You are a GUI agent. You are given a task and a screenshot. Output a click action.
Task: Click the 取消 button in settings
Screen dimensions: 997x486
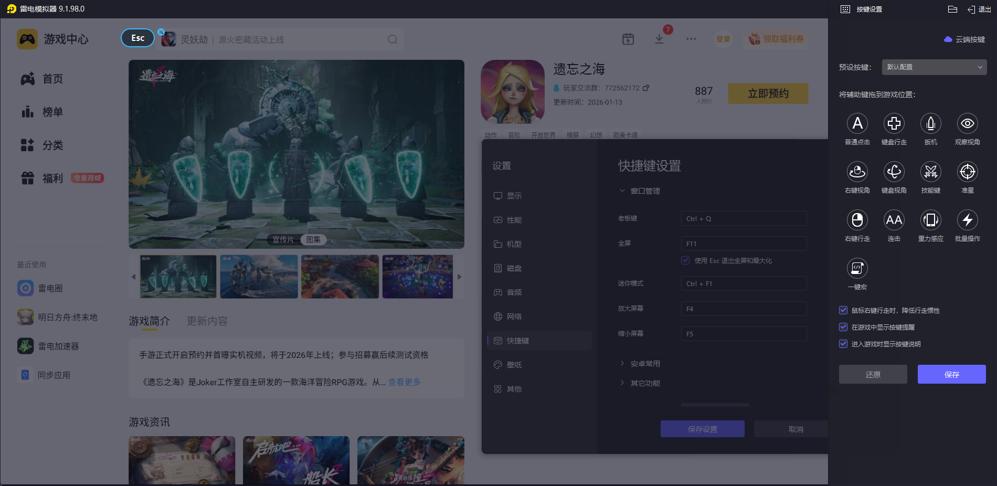click(x=791, y=429)
